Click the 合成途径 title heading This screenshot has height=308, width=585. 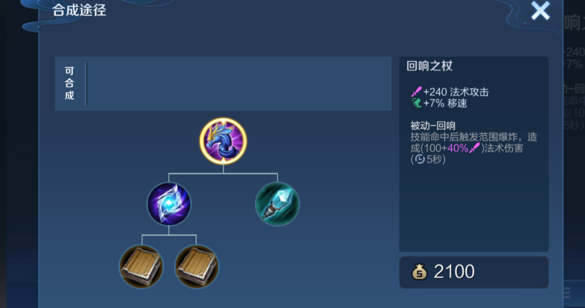(x=79, y=10)
